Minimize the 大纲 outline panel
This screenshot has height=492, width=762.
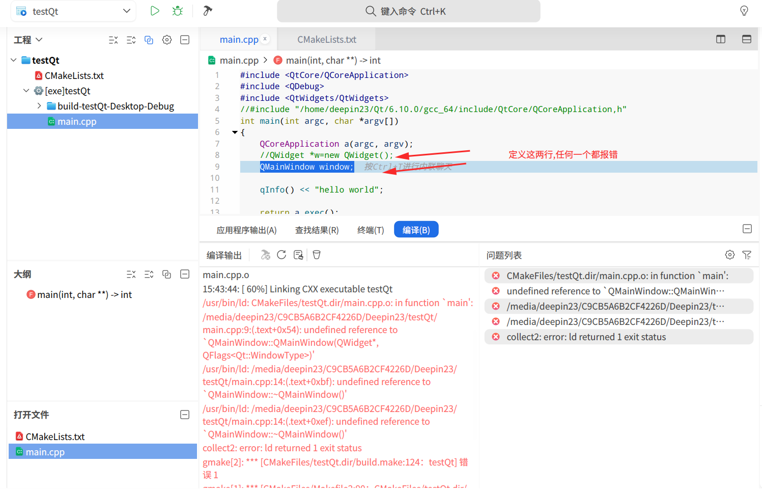(185, 274)
